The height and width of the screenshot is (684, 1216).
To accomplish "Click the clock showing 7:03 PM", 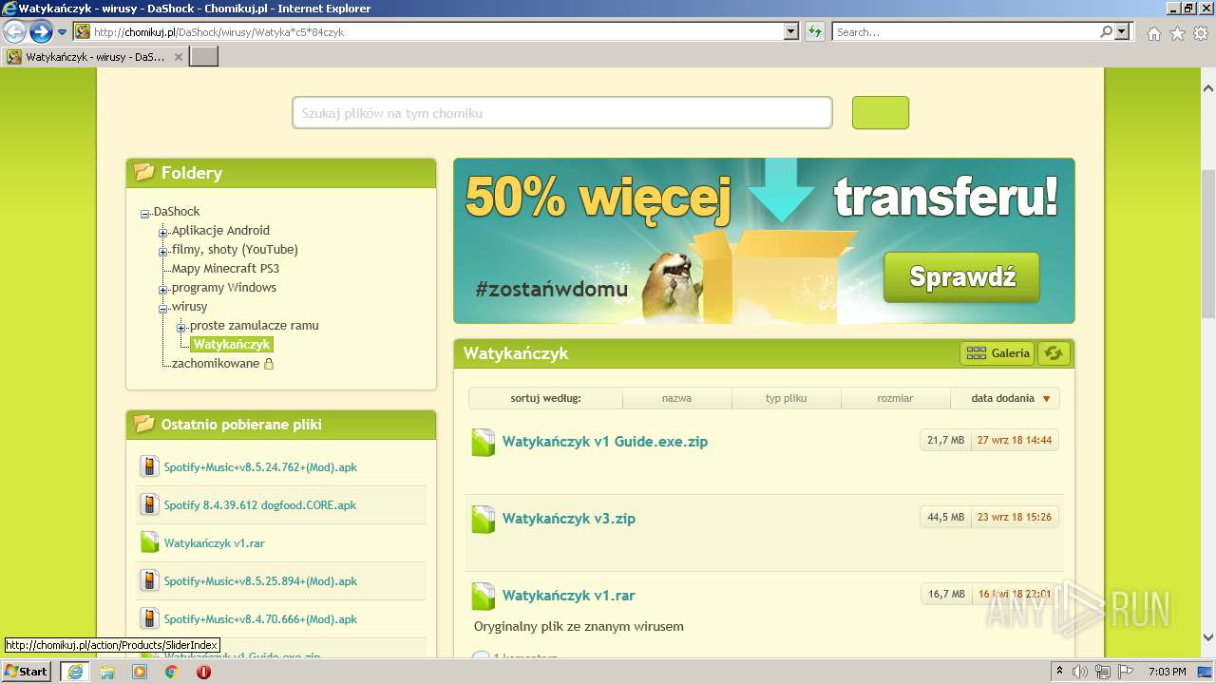I will [x=1167, y=672].
